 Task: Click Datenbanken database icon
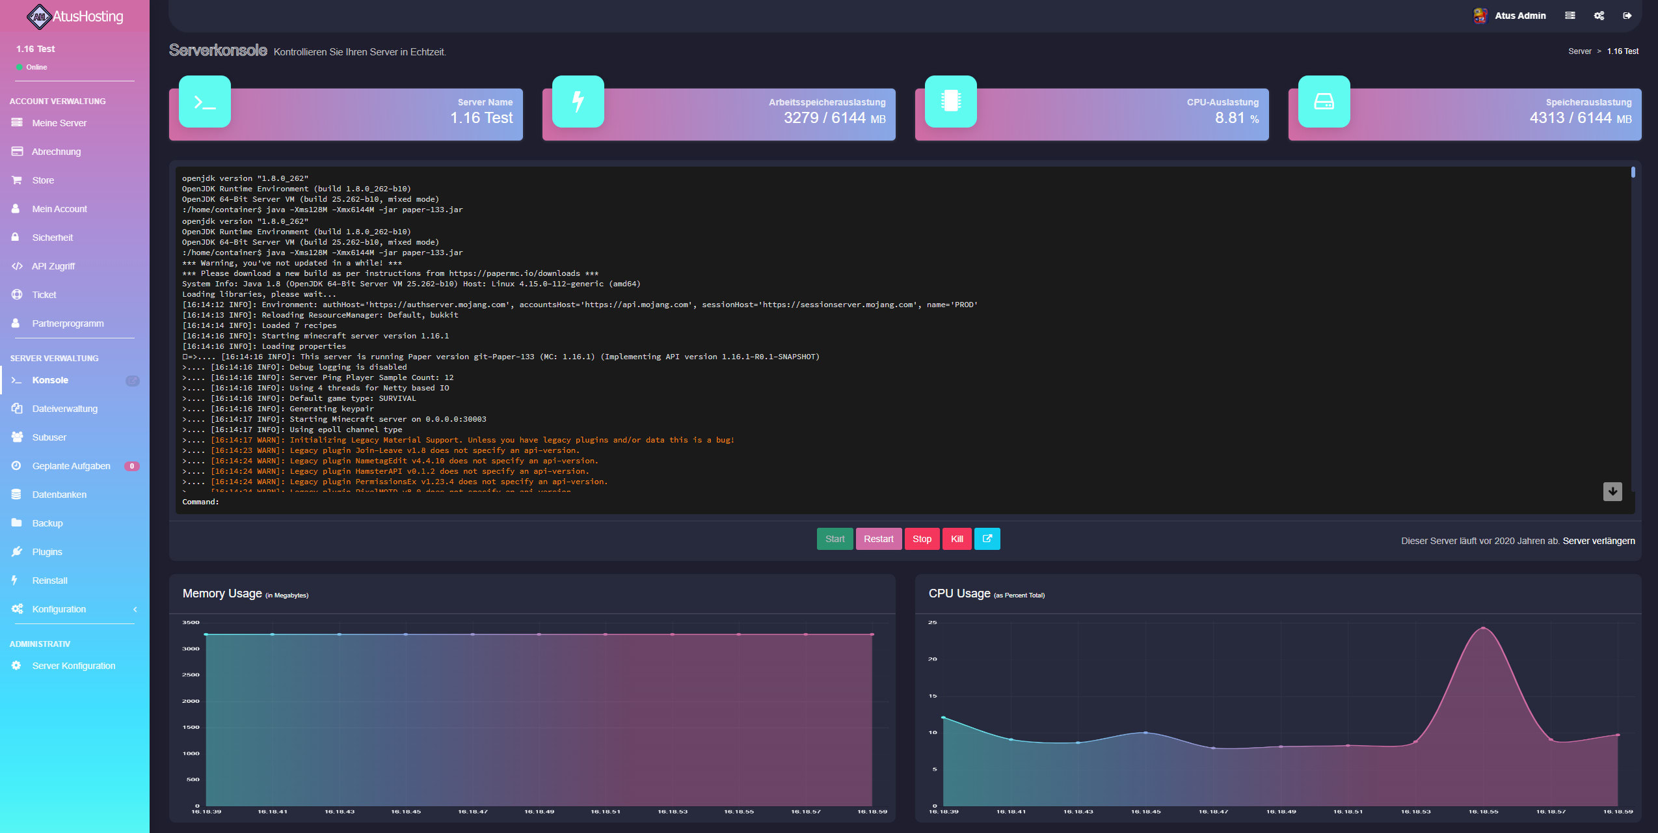16,495
